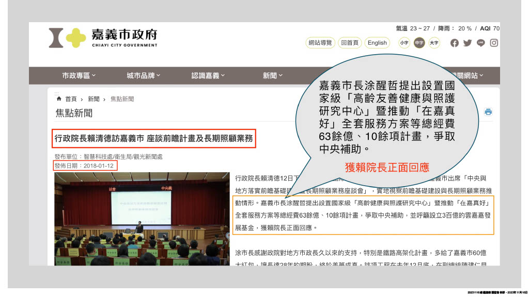Click the Chiayi City Government logo
Image resolution: width=529 pixels, height=297 pixels.
103,38
